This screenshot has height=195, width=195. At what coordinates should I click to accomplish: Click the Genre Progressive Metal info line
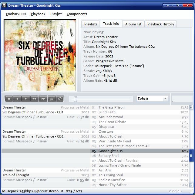click(x=104, y=61)
